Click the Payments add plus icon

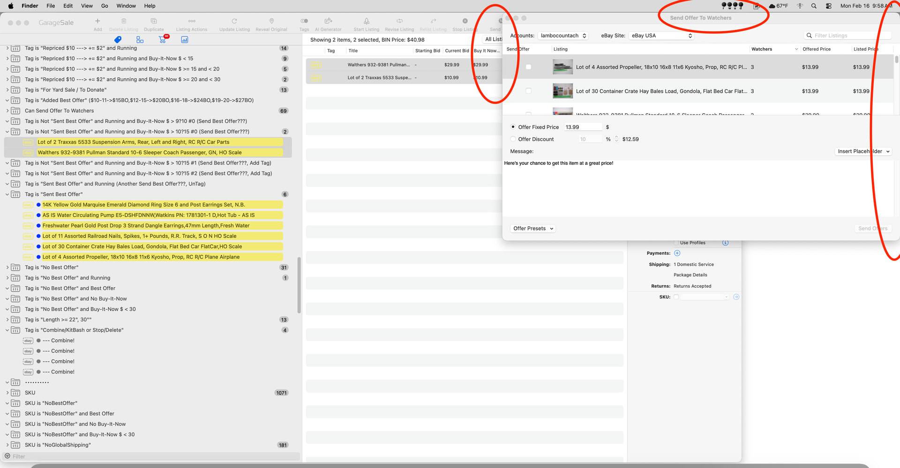click(677, 253)
